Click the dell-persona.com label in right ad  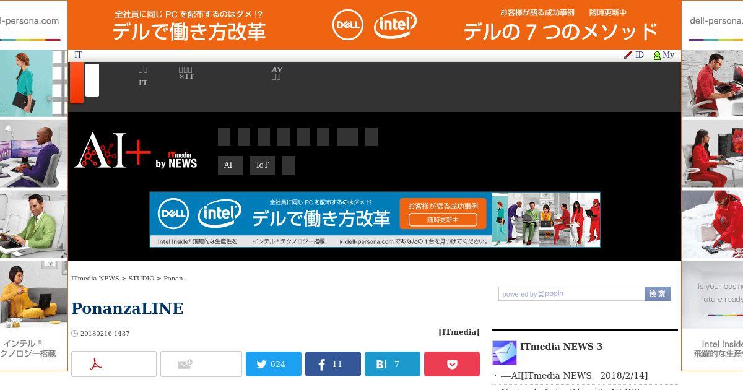tap(716, 20)
